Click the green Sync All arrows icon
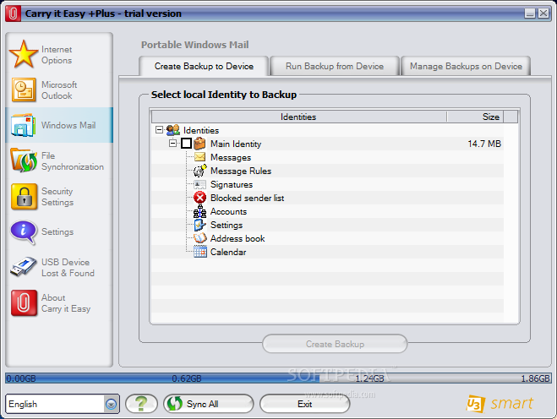Image resolution: width=557 pixels, height=419 pixels. [x=175, y=404]
